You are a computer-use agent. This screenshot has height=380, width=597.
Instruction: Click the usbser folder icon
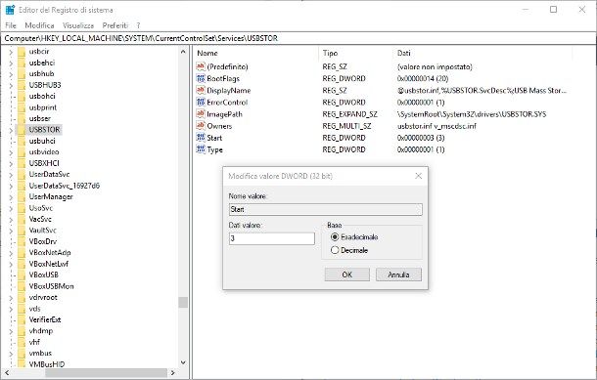point(22,118)
